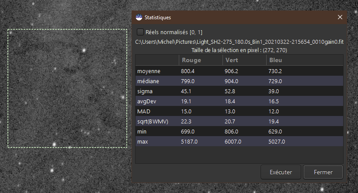Click the Vert médiane value 904.0
Viewport: 358px width, 193px height.
tap(231, 81)
